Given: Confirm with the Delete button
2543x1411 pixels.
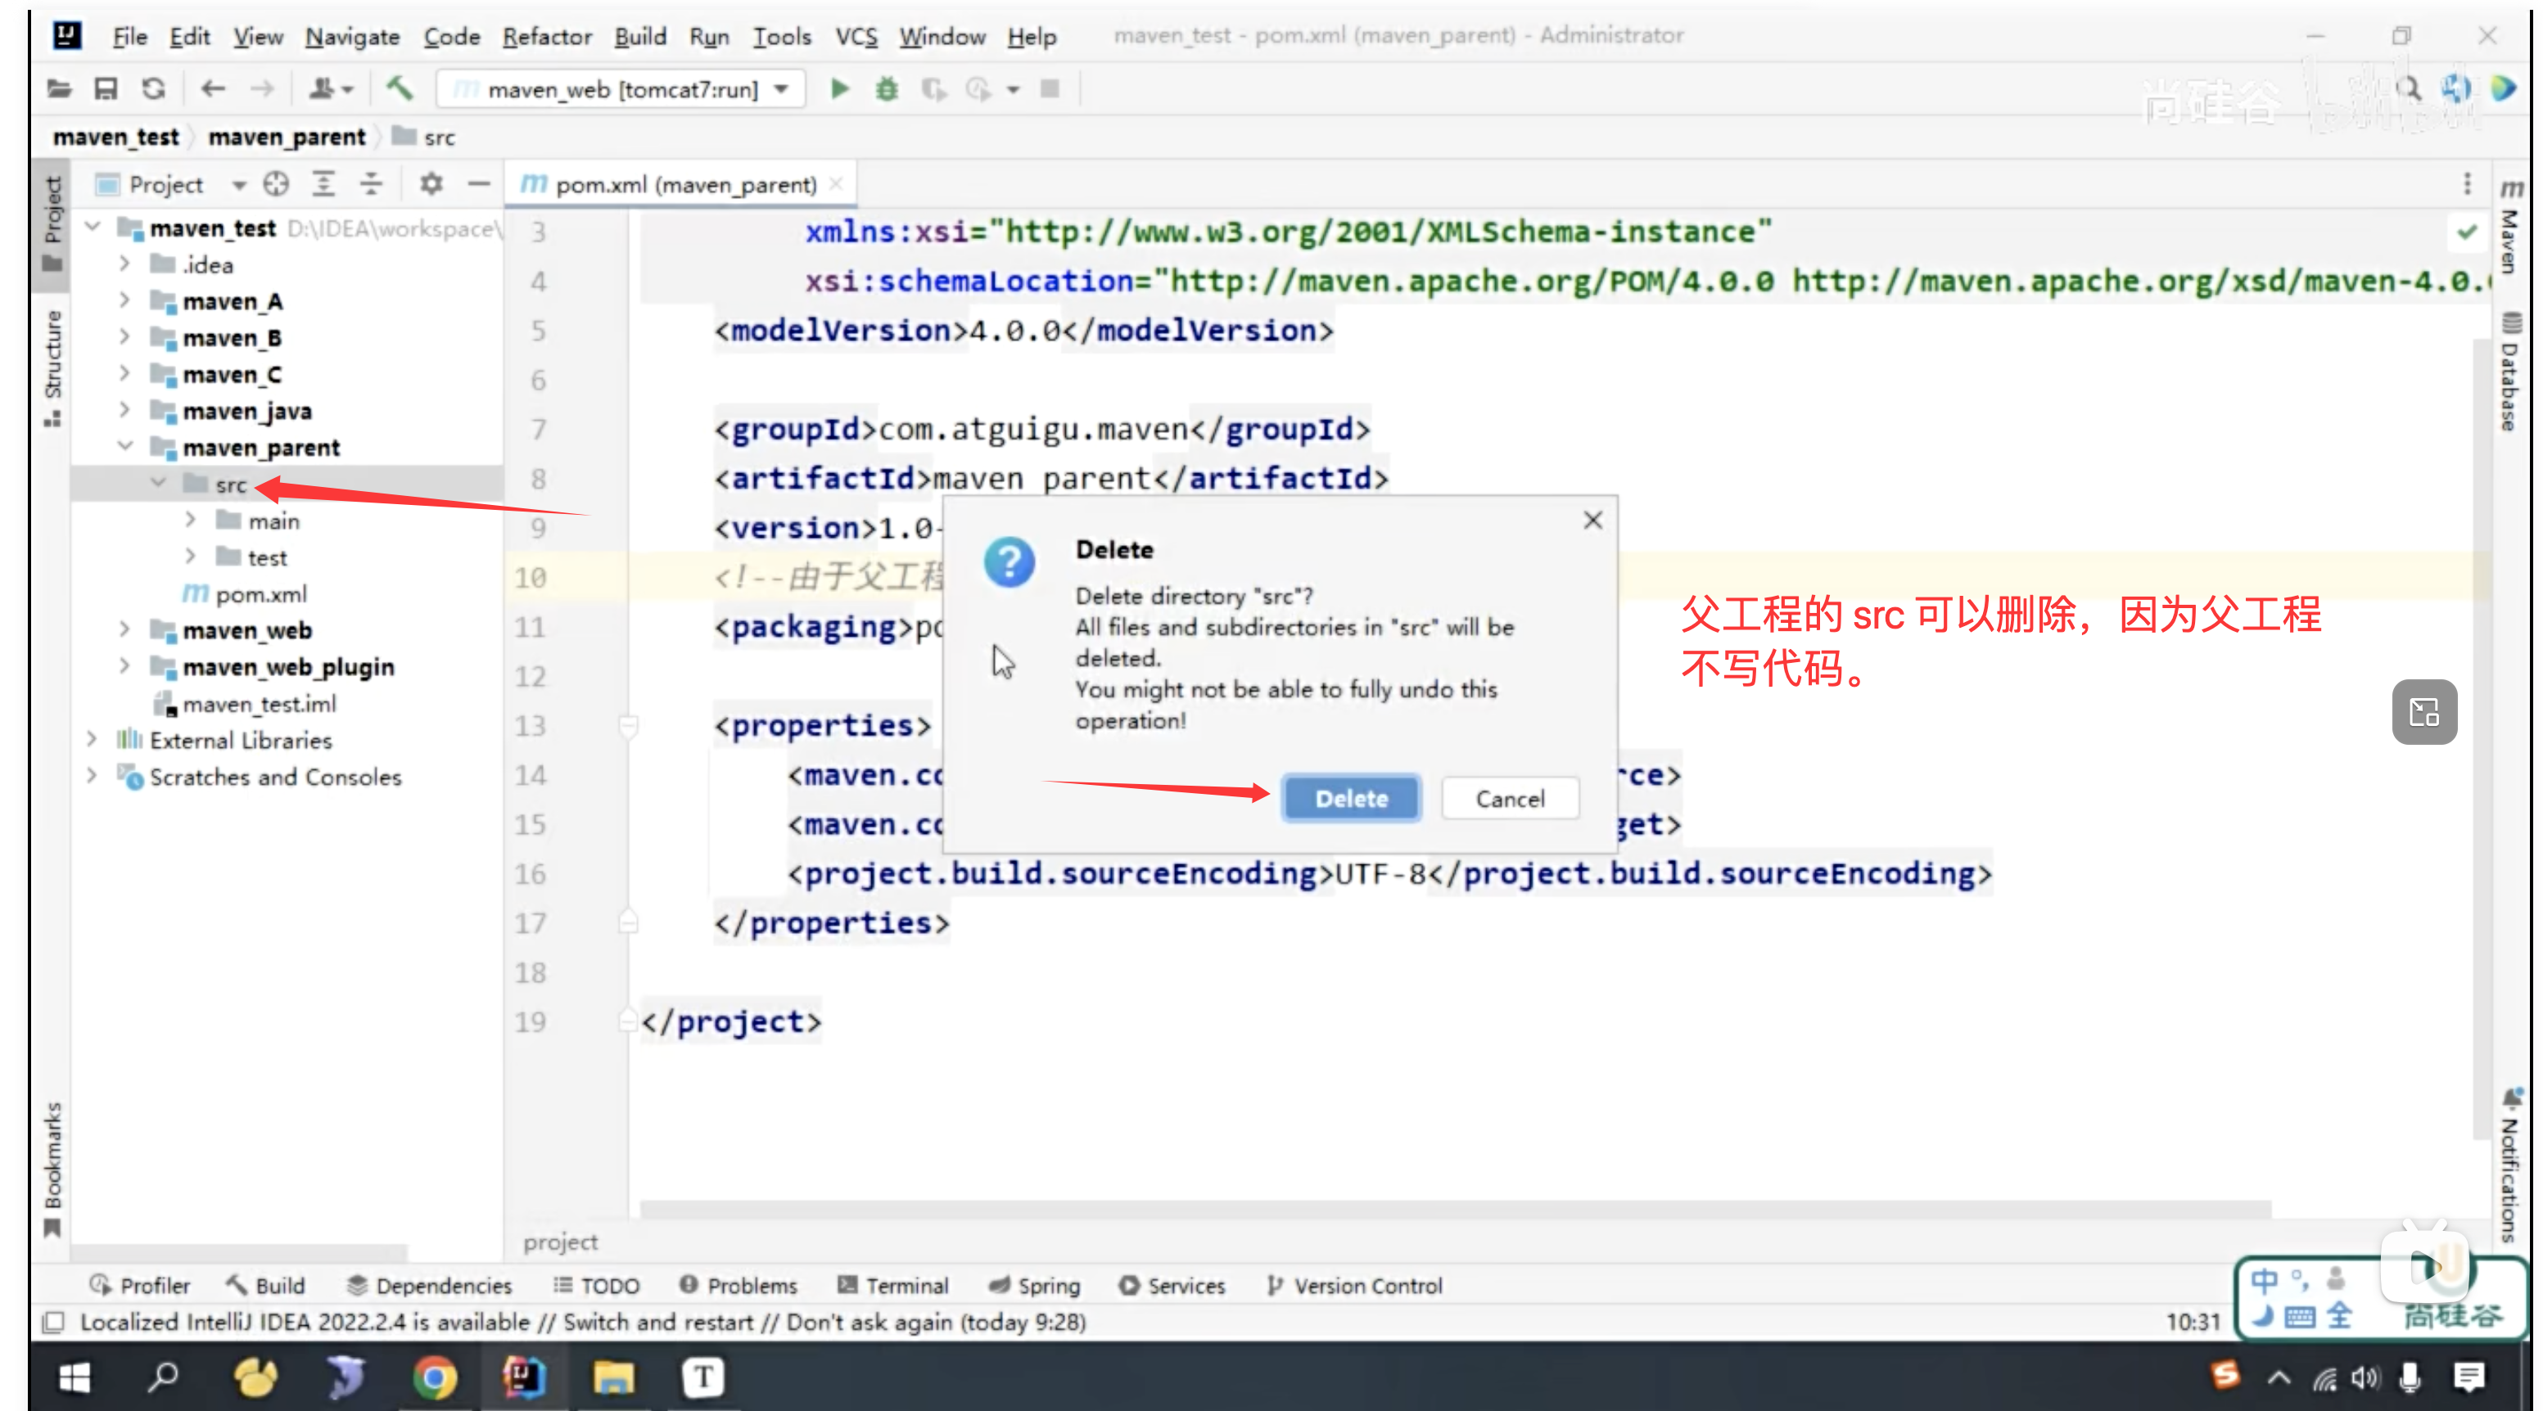Looking at the screenshot, I should pyautogui.click(x=1350, y=798).
